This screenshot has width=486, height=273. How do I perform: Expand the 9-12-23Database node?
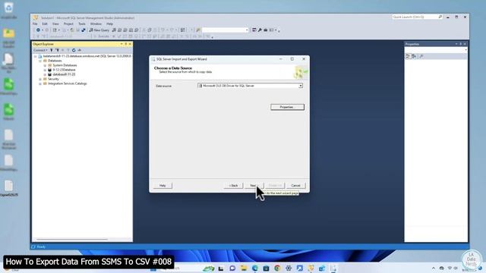[45, 70]
